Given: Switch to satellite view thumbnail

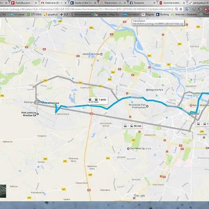Looking at the screenshot, I should point(3,191).
